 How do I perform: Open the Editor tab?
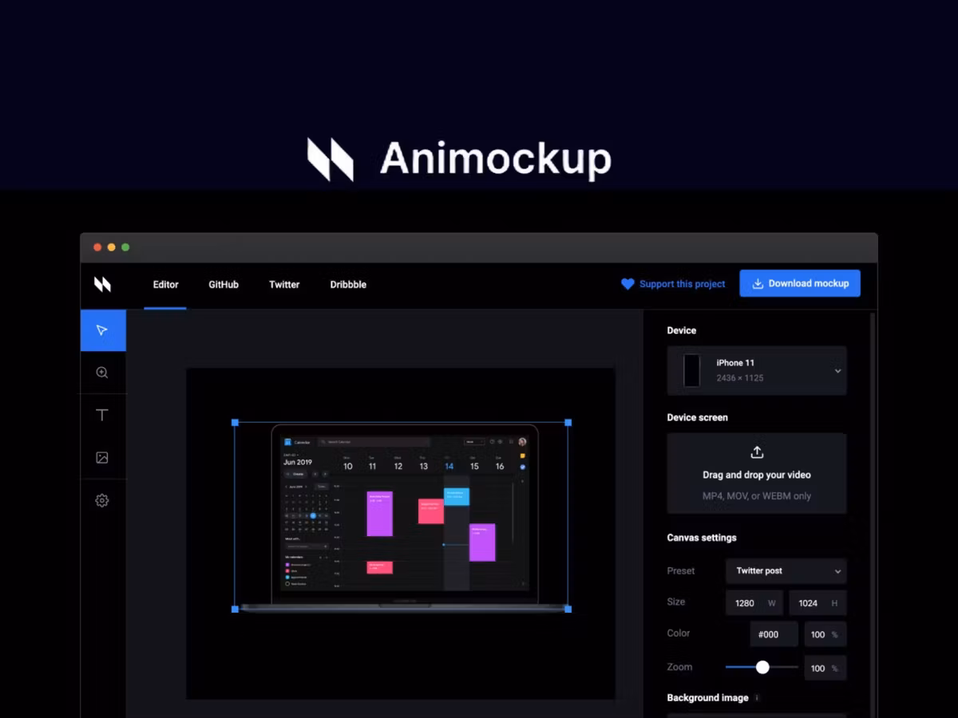coord(165,284)
